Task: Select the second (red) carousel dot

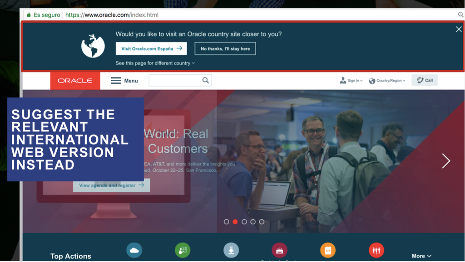Action: (235, 222)
